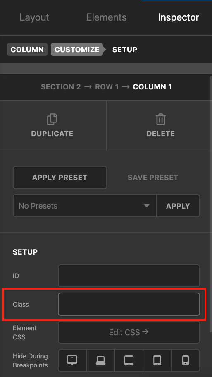Click the dropdown arrow beside No Presets
This screenshot has width=212, height=377.
(x=146, y=206)
